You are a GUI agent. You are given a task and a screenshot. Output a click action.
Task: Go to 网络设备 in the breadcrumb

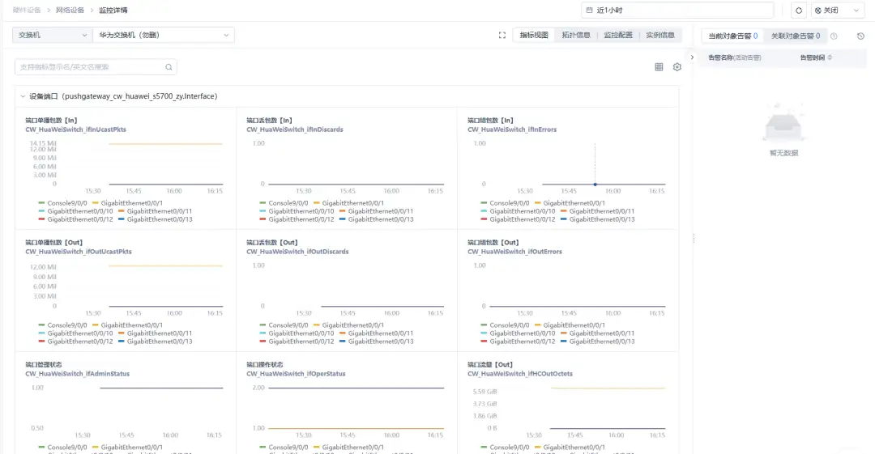coord(70,11)
